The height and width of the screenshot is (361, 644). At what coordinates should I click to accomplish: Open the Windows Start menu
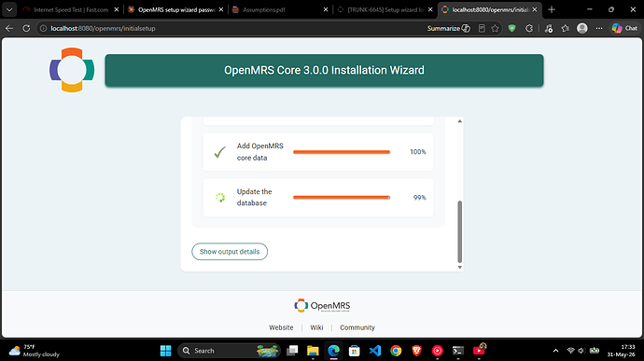[x=165, y=351]
